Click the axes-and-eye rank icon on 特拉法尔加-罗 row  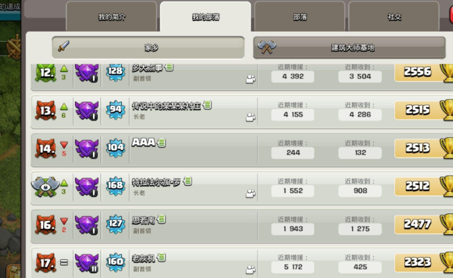pyautogui.click(x=45, y=186)
